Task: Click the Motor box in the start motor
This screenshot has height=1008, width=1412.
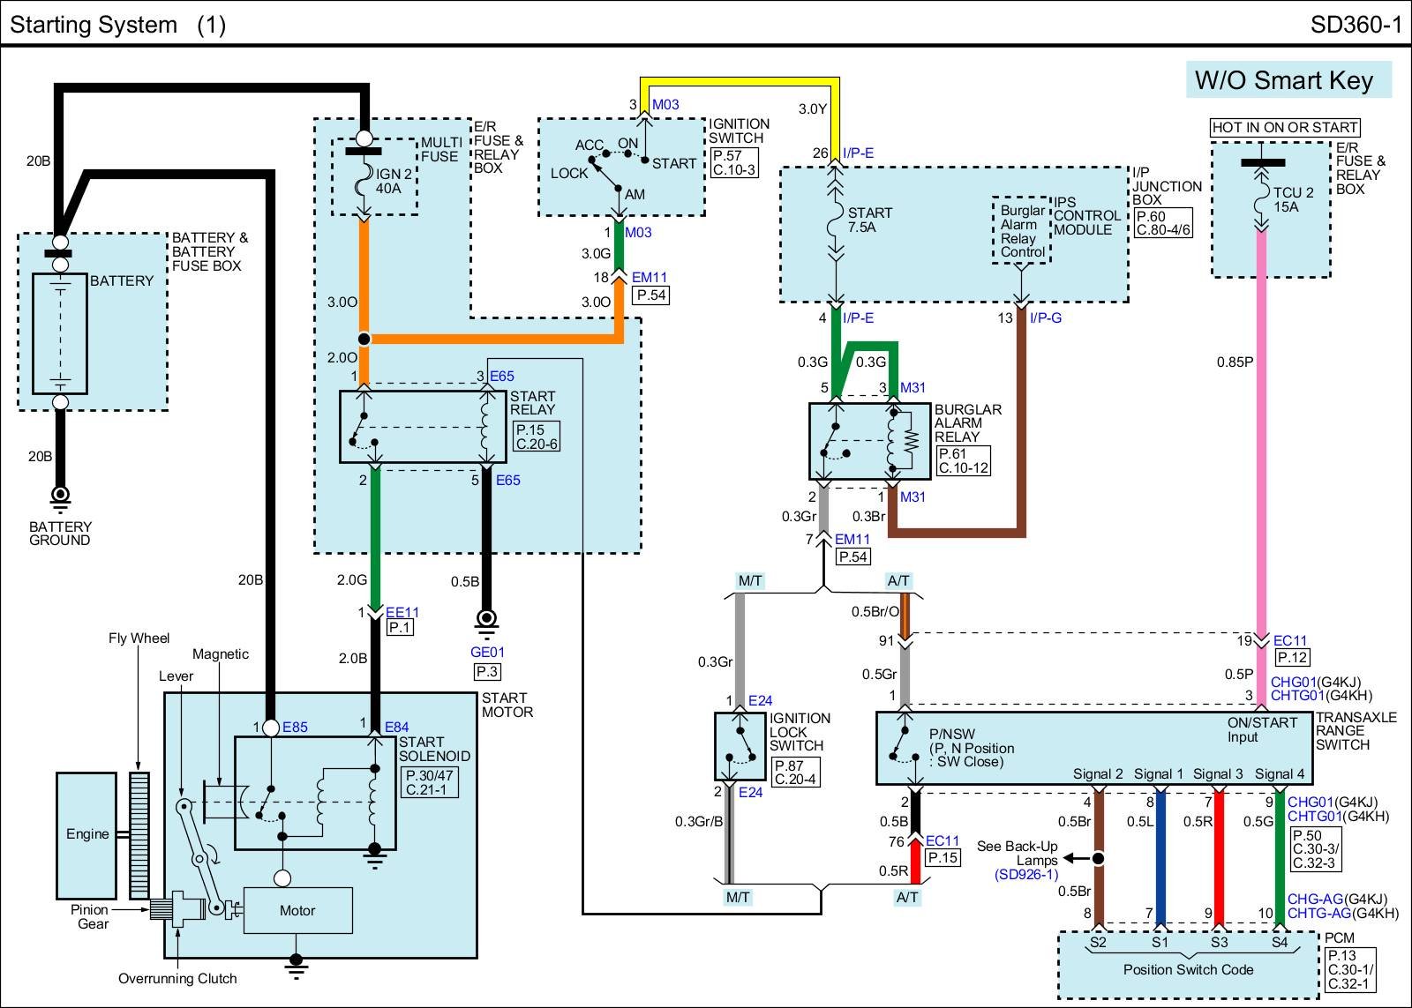Action: pyautogui.click(x=297, y=910)
